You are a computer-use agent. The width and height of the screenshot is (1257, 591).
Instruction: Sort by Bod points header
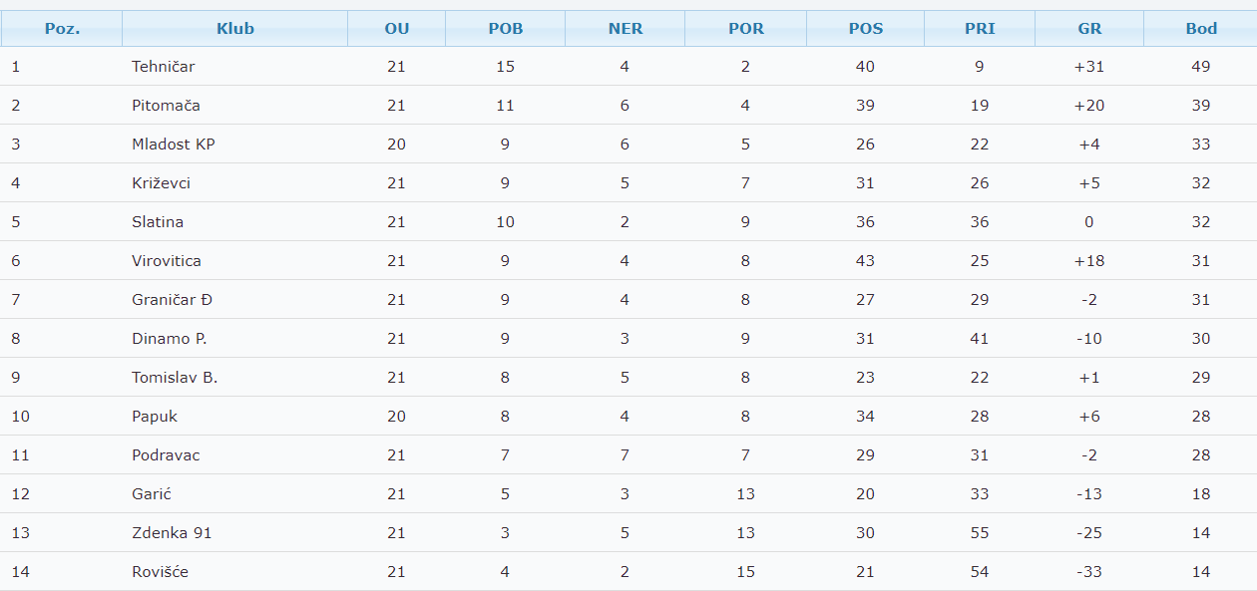[x=1201, y=29]
